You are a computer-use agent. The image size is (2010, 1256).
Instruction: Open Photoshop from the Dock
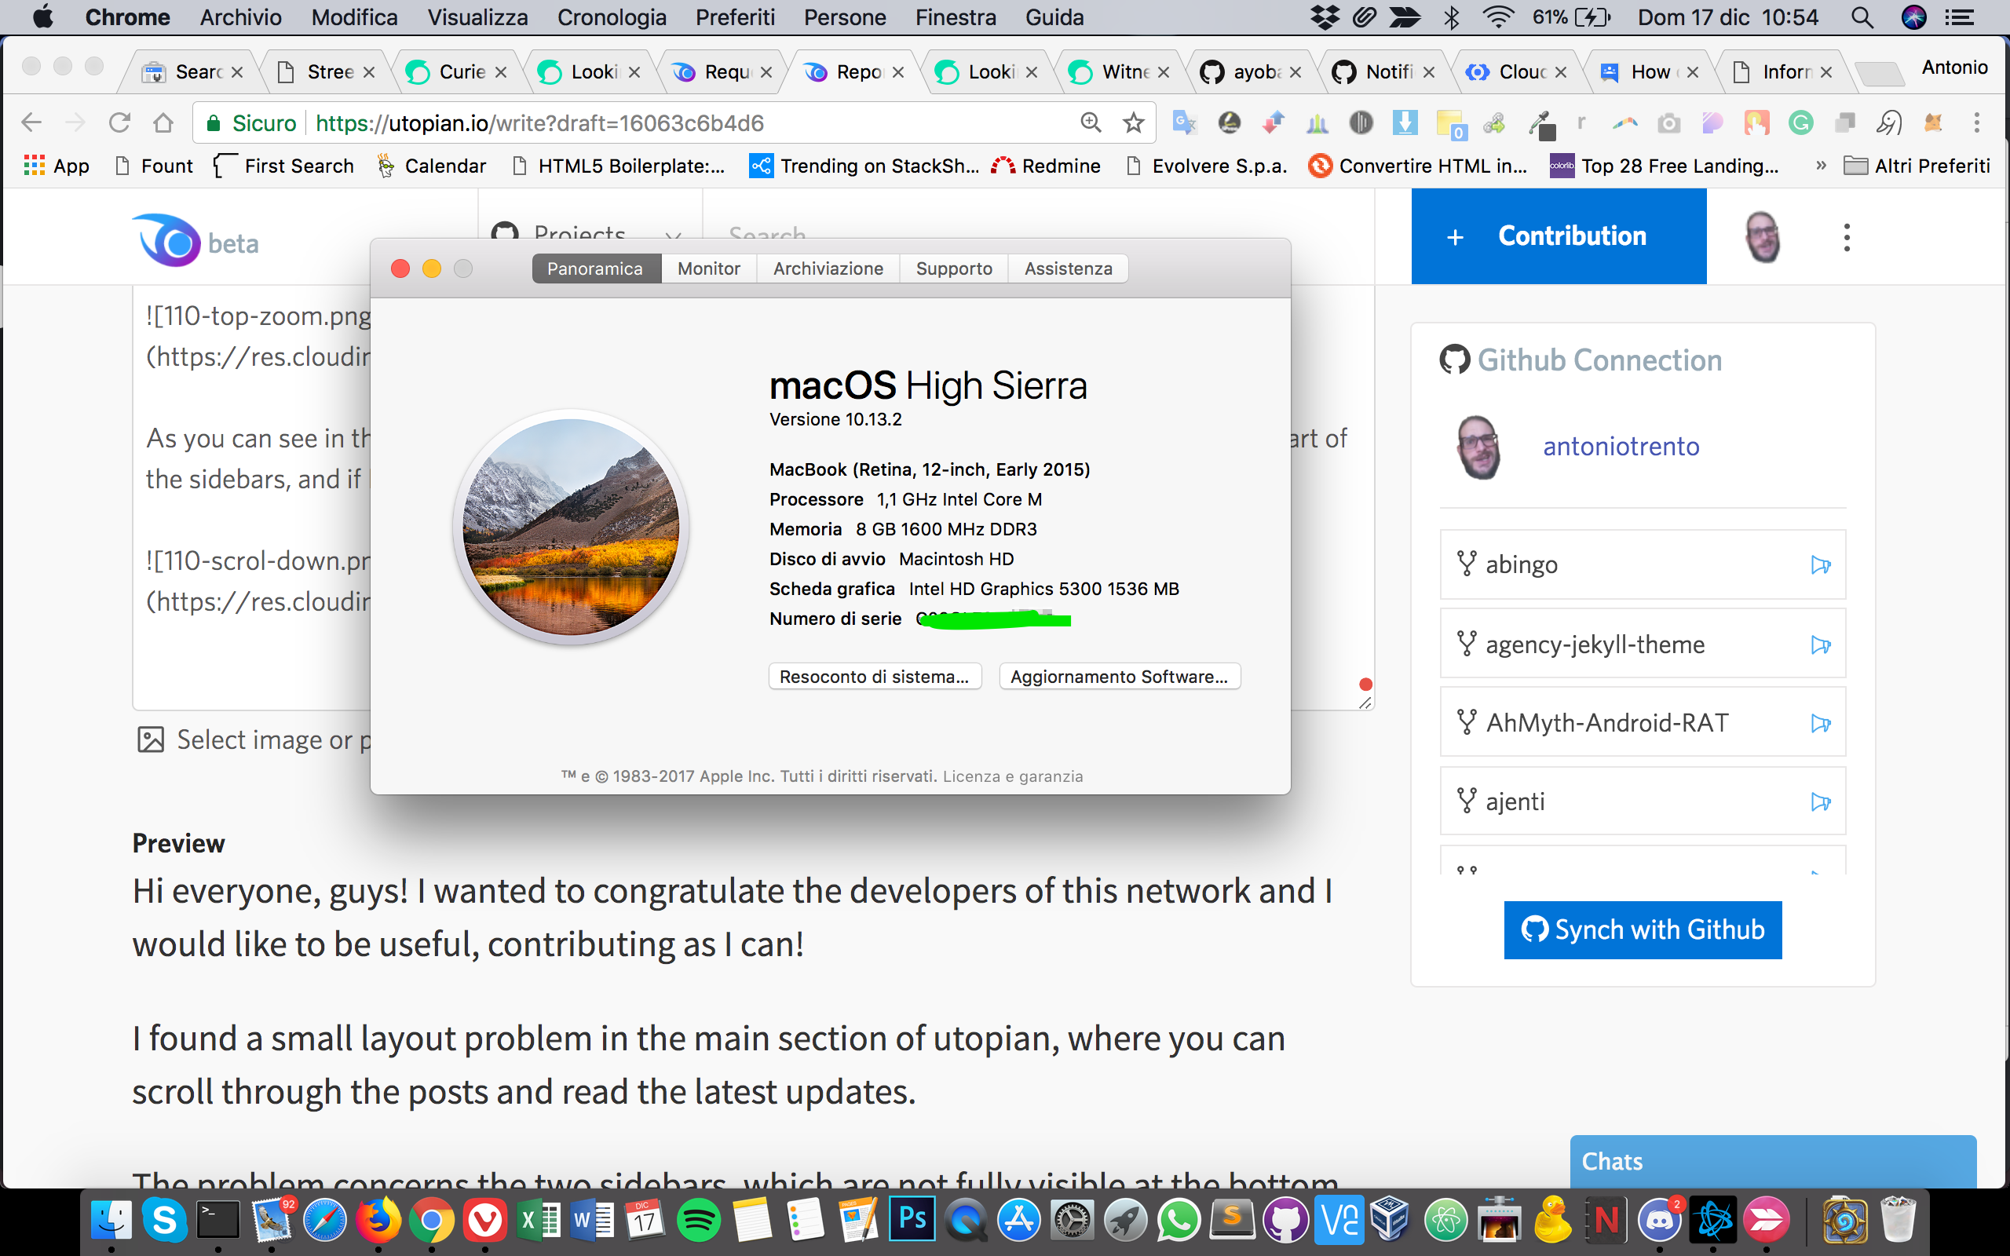click(912, 1220)
